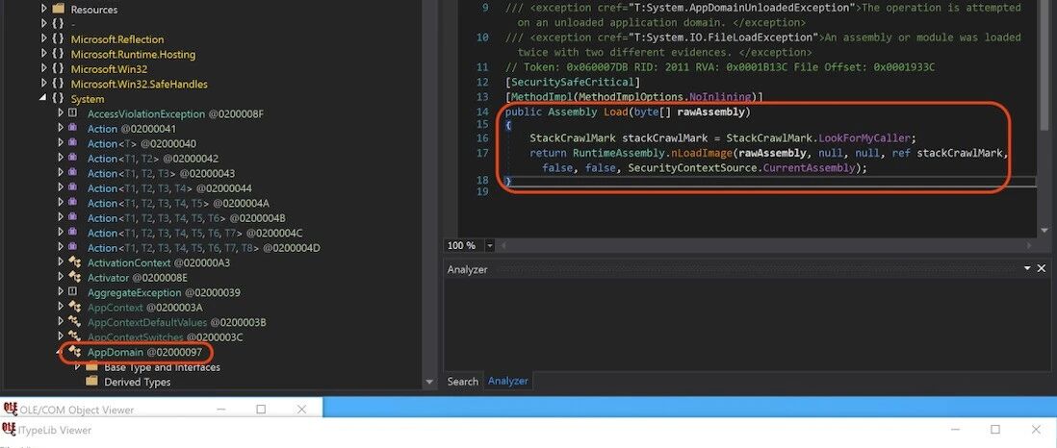Click the class icon beside AppDomain
This screenshot has height=448, width=1057.
[75, 351]
